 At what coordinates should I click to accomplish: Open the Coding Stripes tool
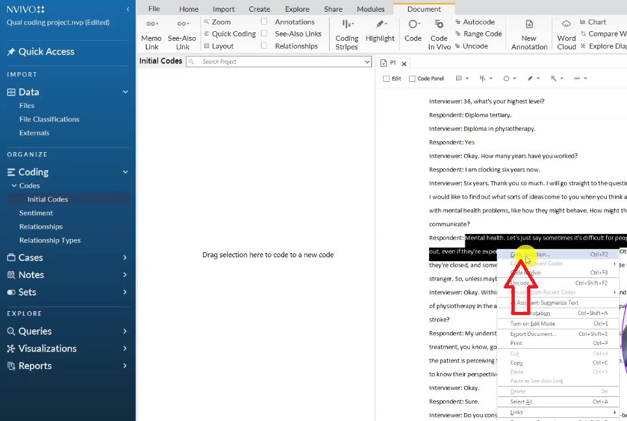[x=347, y=24]
